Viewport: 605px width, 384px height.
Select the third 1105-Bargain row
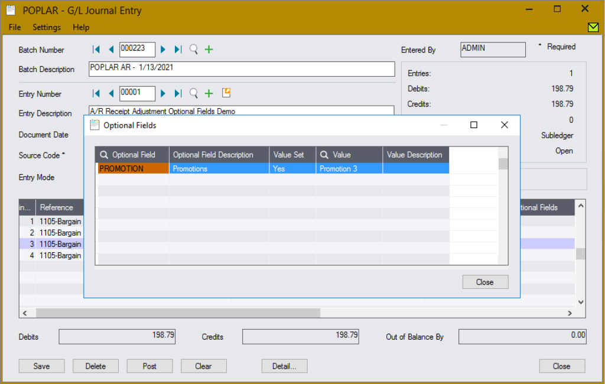(x=59, y=244)
